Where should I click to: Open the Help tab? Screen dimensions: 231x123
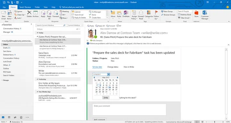click(x=54, y=7)
